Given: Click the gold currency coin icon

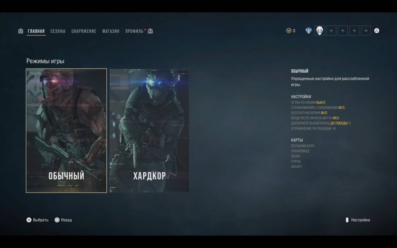Looking at the screenshot, I should pyautogui.click(x=289, y=31).
